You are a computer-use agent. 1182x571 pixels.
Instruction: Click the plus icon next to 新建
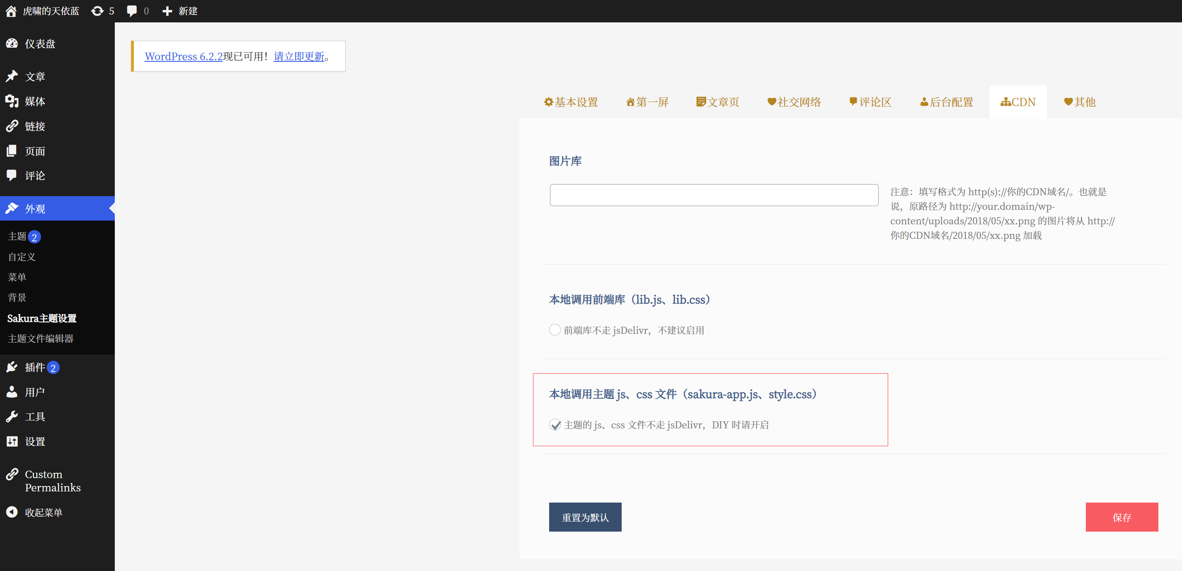click(167, 11)
